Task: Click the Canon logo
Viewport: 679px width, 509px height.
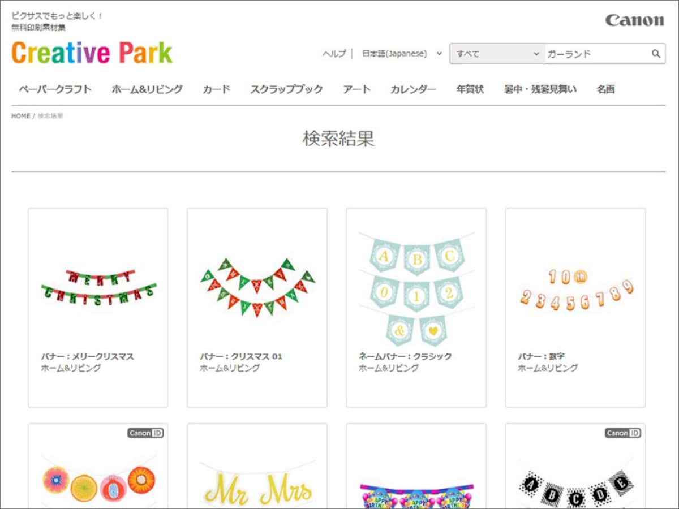Action: (634, 20)
